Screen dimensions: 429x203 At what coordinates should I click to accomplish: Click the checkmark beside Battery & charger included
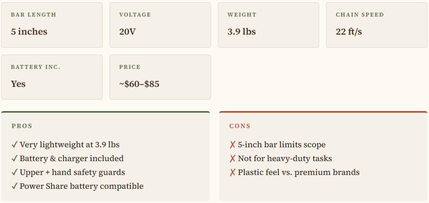[x=15, y=159]
